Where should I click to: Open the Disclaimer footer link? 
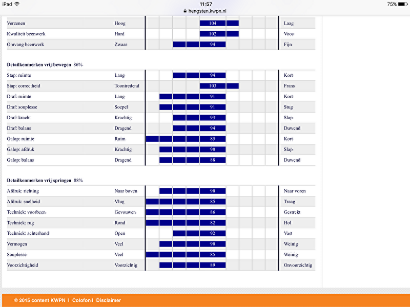click(109, 300)
